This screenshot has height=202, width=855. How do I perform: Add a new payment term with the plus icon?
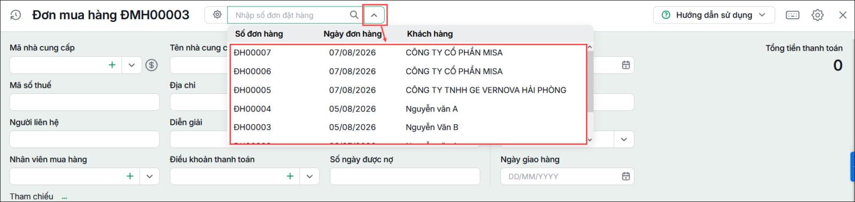click(290, 176)
